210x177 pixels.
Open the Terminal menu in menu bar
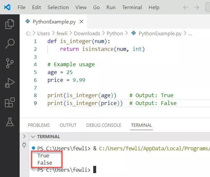(132, 7)
